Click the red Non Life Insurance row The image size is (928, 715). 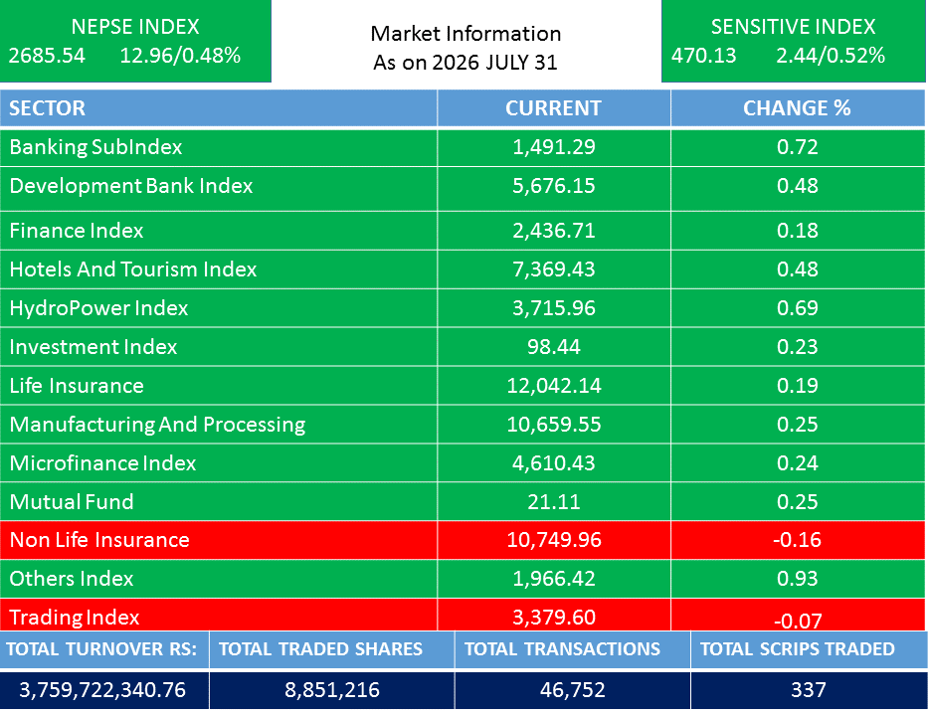pyautogui.click(x=463, y=540)
